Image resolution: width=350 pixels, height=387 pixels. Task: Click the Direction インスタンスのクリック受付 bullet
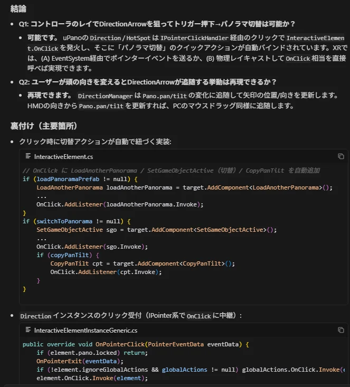[131, 316]
